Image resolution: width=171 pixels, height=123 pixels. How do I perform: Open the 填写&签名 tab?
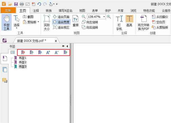click(66, 10)
